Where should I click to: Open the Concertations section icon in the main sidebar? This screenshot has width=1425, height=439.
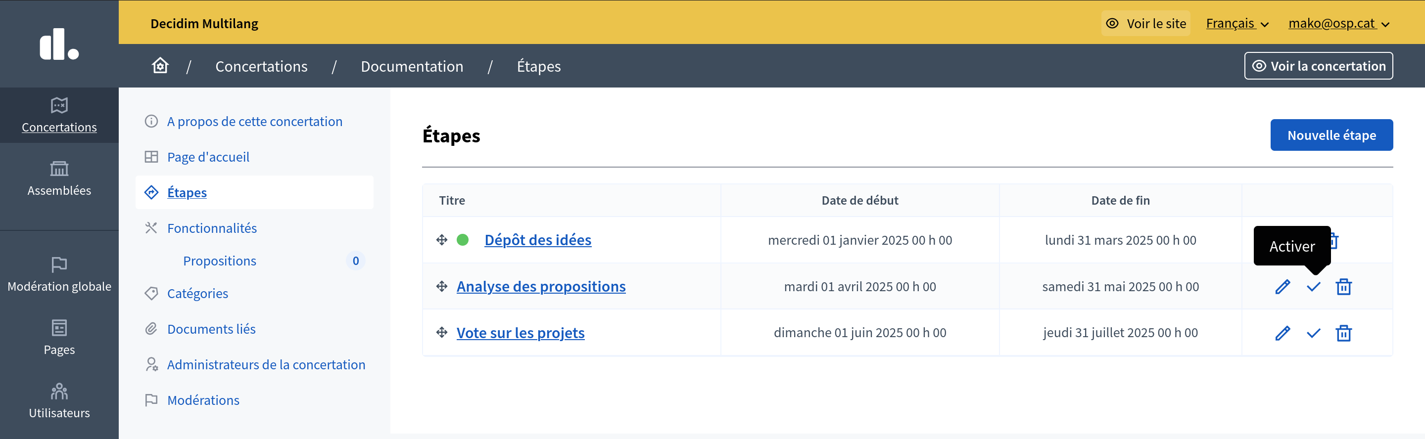59,105
